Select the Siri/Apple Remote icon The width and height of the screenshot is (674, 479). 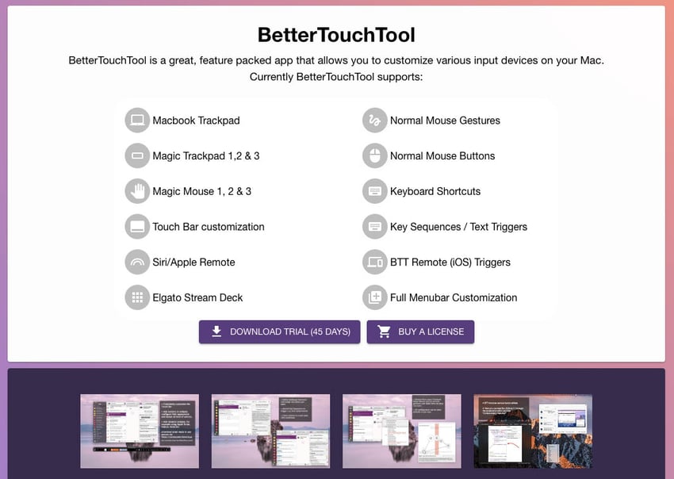coord(137,262)
